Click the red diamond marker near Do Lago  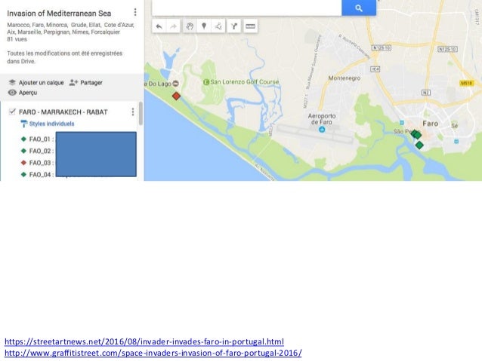pos(176,96)
